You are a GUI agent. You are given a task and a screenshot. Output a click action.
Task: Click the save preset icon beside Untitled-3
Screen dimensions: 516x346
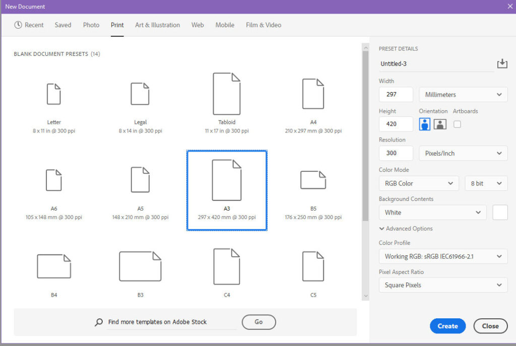[x=502, y=64]
